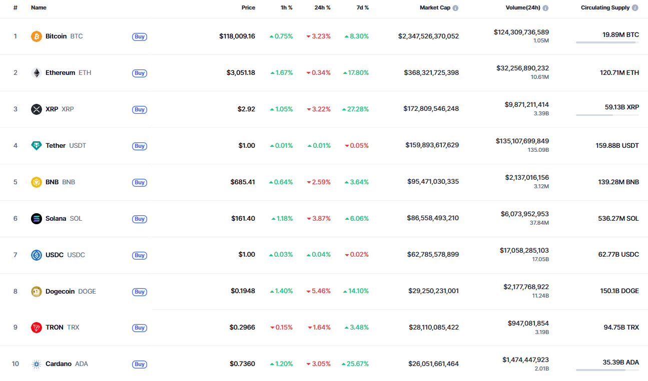Click Cardano's circulating supply progress bar
Image resolution: width=648 pixels, height=381 pixels.
607,370
